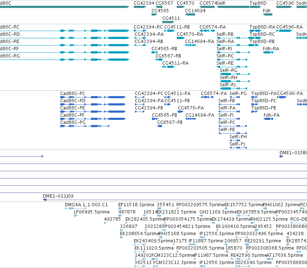This screenshot has width=307, height=268.
Task: Select the CG6574-PA protein label
Action: (214, 94)
